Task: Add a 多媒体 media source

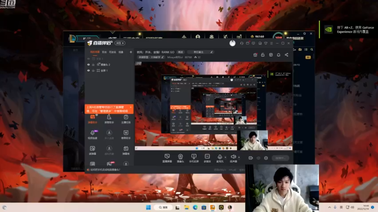Action: [x=207, y=158]
